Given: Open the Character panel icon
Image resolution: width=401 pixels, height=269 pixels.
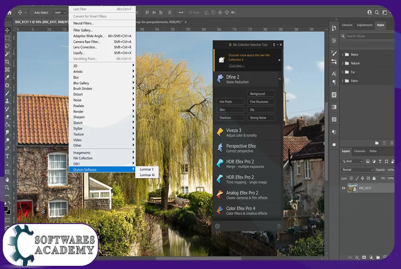Looking at the screenshot, I should (x=334, y=74).
